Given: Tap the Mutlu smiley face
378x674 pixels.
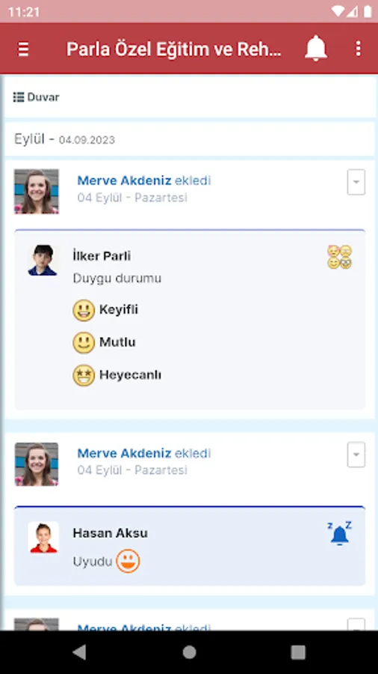Looking at the screenshot, I should (x=84, y=342).
